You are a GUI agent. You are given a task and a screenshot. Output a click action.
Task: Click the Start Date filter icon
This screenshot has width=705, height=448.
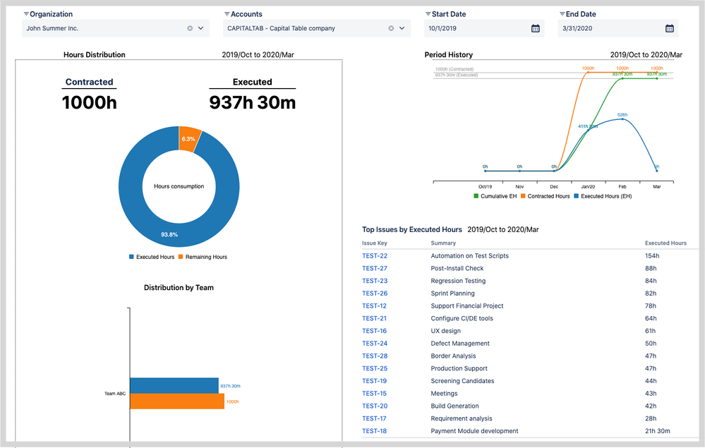(428, 14)
